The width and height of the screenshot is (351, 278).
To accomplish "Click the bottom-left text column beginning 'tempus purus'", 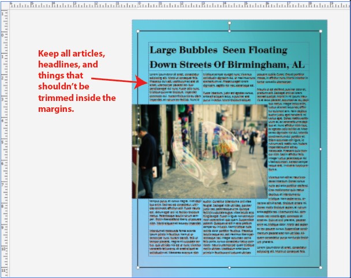I will tap(175, 227).
